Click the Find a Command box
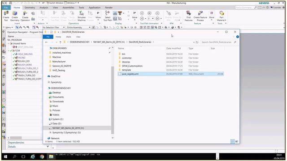 246,8
